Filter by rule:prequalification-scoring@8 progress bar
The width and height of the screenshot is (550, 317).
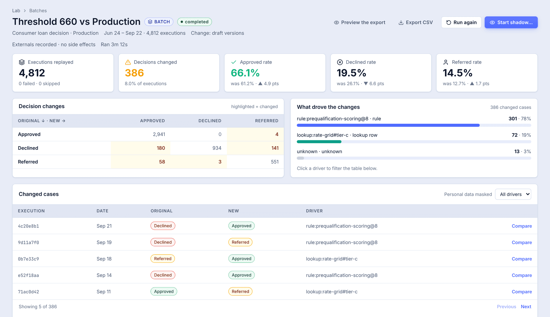[x=414, y=125]
